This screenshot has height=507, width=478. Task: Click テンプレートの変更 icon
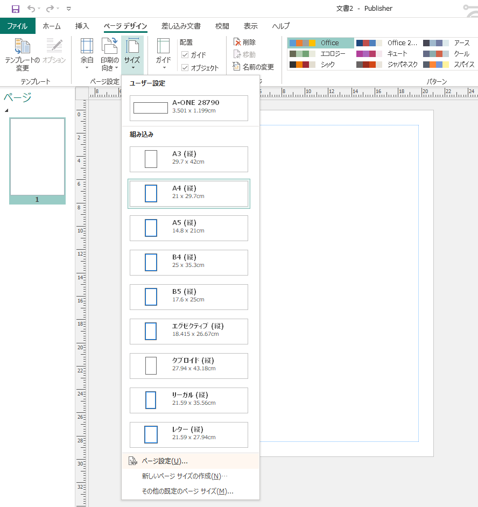(x=22, y=54)
